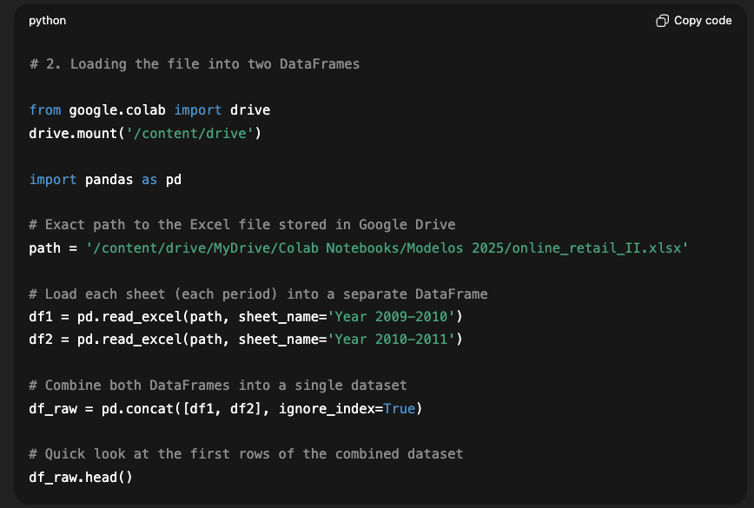Click the copy icon in the header
Viewport: 754px width, 508px height.
point(662,21)
